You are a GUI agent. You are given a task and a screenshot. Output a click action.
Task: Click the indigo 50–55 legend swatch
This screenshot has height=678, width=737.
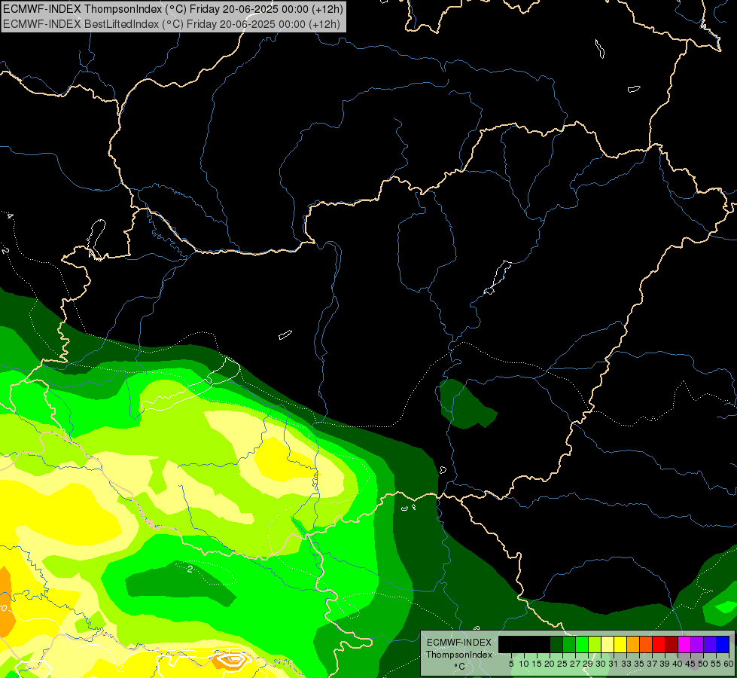click(710, 644)
